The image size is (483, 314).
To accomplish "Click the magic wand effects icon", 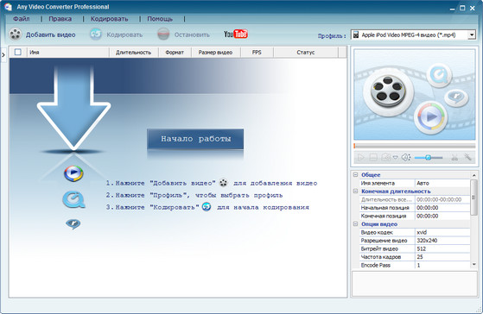I will [x=468, y=157].
